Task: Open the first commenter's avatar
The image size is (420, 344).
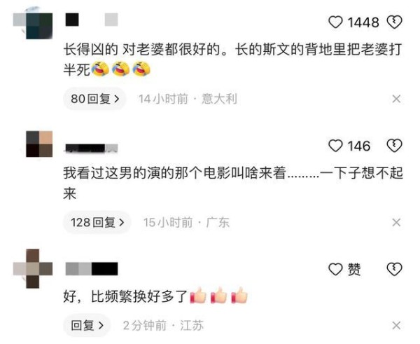Action: coord(33,24)
